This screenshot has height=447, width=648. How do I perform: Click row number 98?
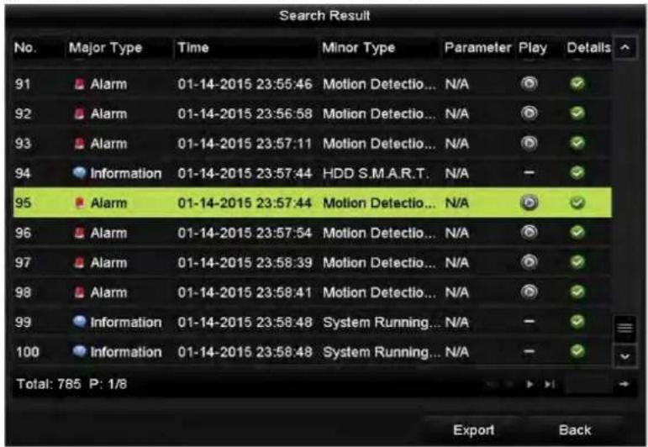pyautogui.click(x=23, y=292)
